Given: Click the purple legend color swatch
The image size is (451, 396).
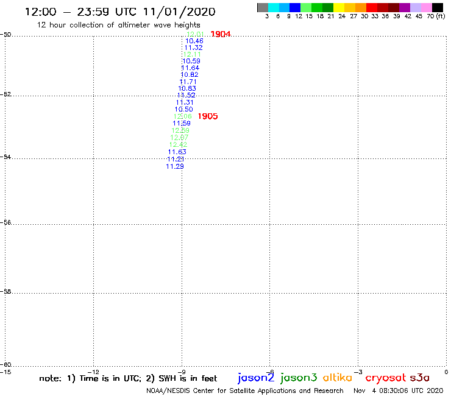Looking at the screenshot, I should pos(405,7).
